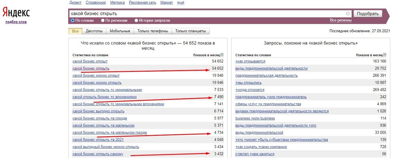Open the query 'какой бизнес открыт'
Screen dimensions: 393x158
[90, 61]
